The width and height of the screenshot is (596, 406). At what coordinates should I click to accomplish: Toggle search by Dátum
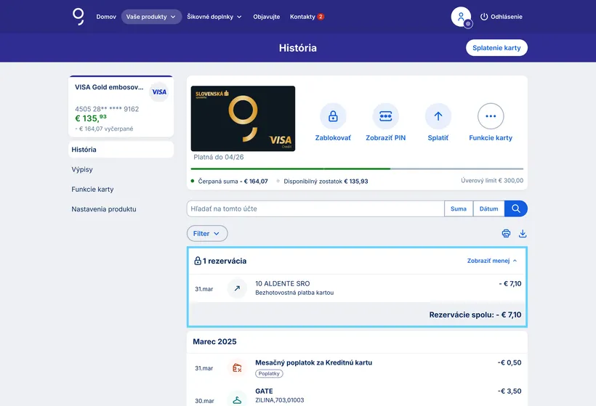tap(488, 208)
